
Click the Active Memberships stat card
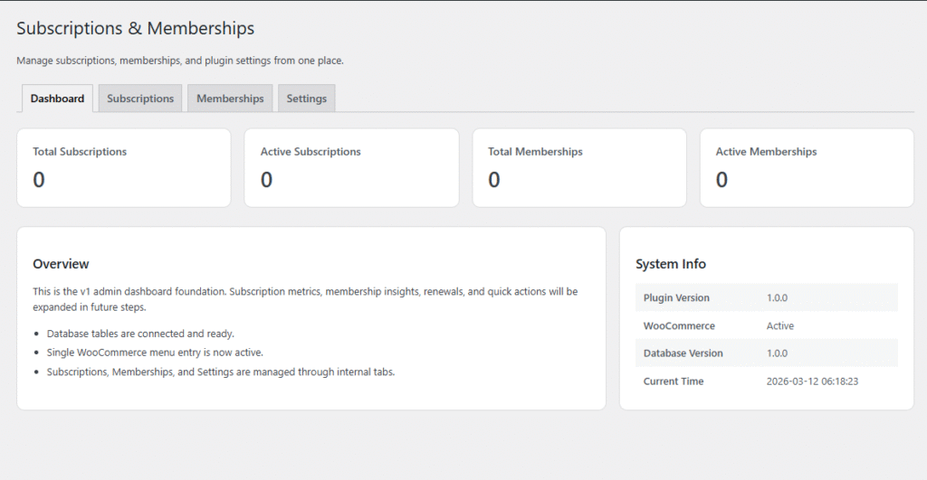[x=807, y=167]
